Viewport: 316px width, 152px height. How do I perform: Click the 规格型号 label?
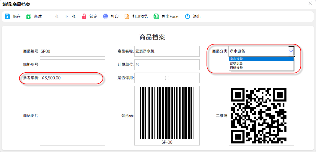[31, 65]
